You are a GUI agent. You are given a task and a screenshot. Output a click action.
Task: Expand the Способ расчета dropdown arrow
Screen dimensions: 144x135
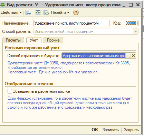[x=136, y=31]
